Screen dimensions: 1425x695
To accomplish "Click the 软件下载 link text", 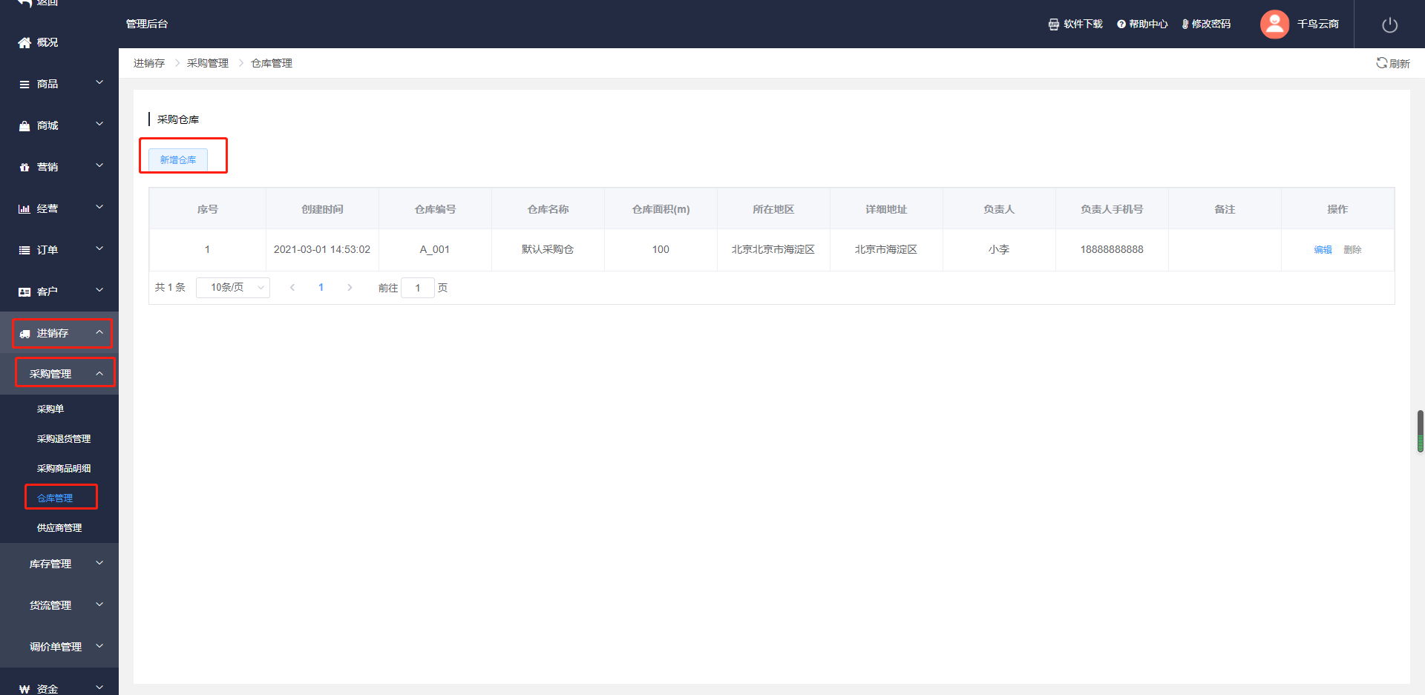I will point(1083,24).
